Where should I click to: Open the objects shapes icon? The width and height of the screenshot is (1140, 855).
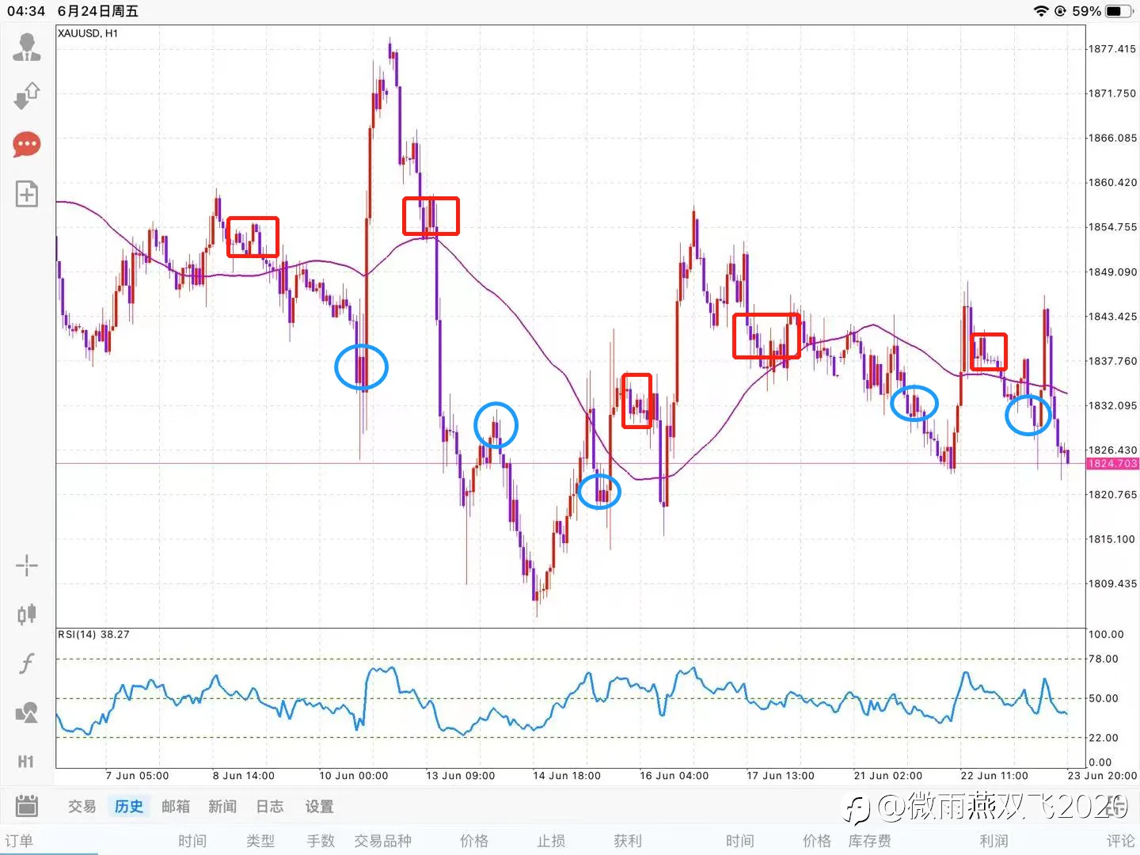[26, 712]
